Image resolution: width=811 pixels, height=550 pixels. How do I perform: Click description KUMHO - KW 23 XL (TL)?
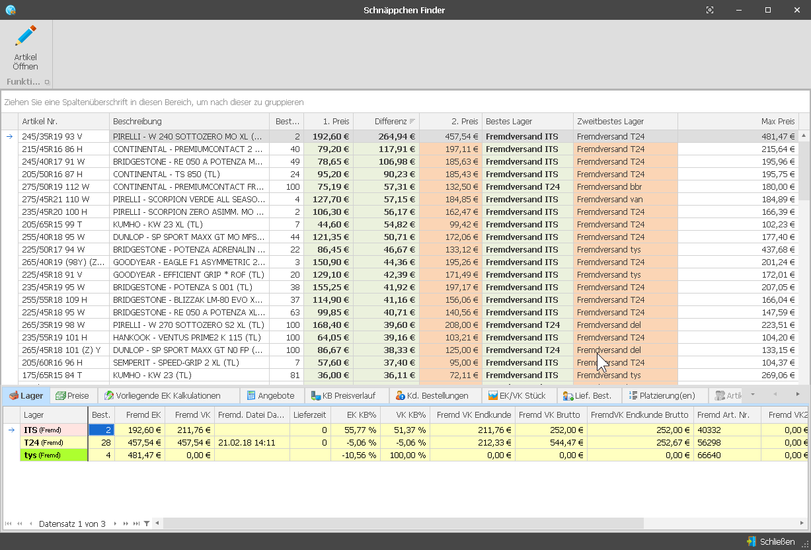(189, 225)
